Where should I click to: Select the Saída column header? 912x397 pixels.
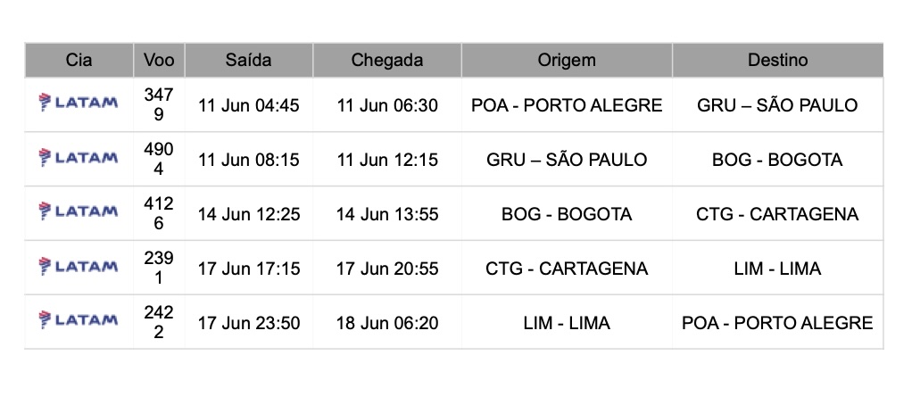[248, 60]
